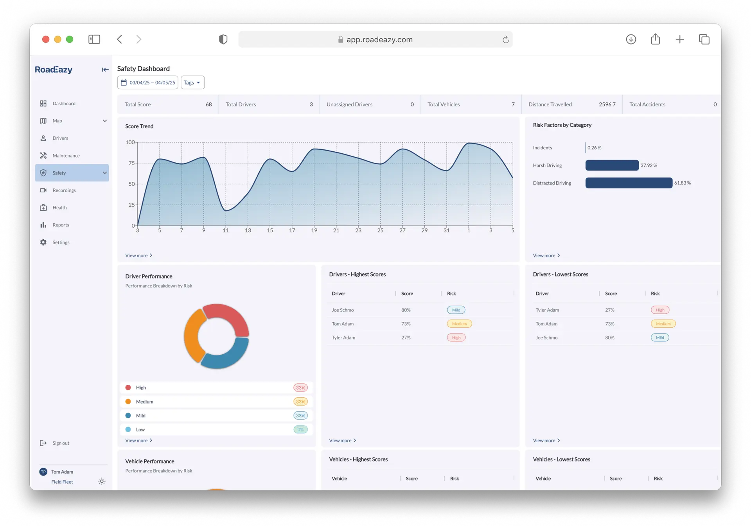
Task: Open Settings gear icon in sidebar
Action: pyautogui.click(x=43, y=242)
